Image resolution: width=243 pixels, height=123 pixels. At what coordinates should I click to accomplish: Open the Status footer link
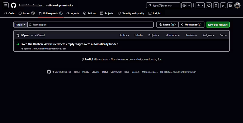pos(105,72)
